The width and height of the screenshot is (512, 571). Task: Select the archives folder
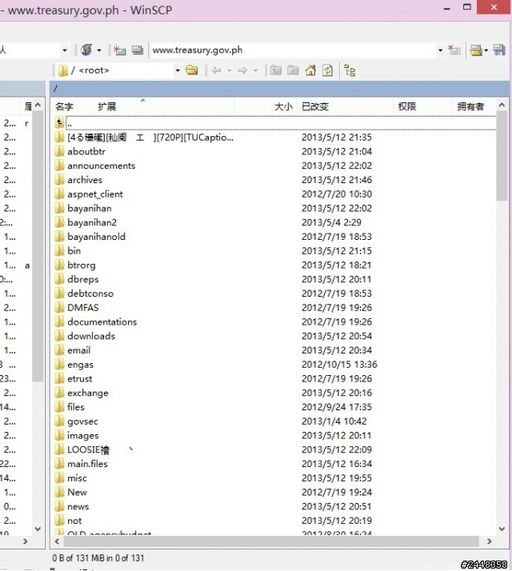click(x=85, y=180)
